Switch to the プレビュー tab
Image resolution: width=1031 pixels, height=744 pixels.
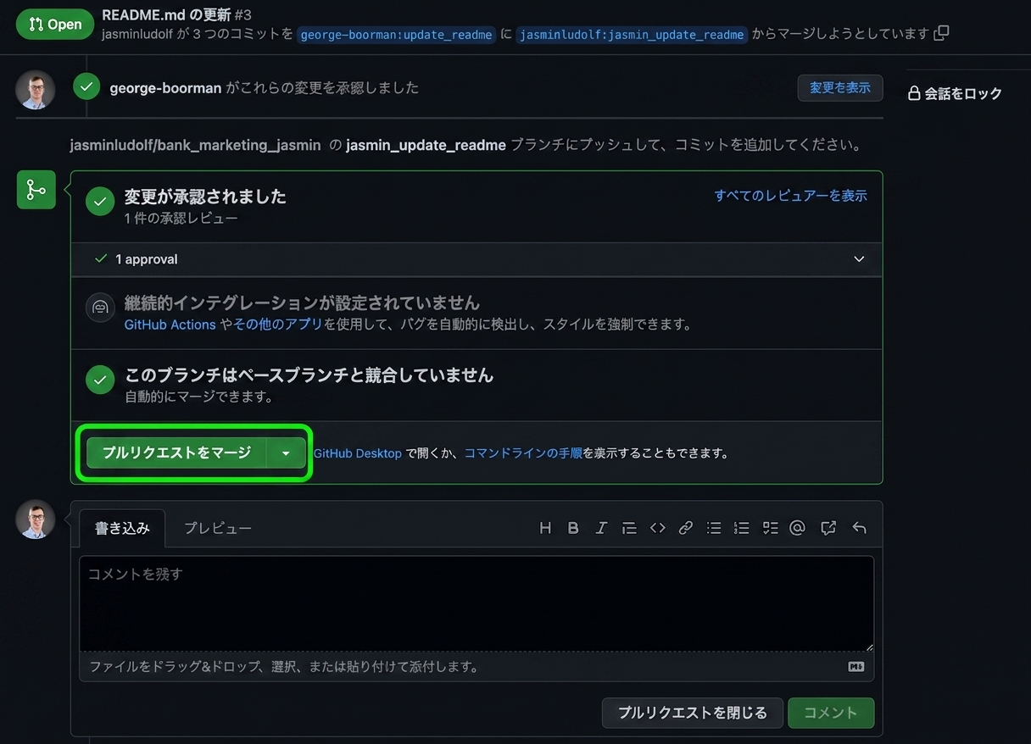point(218,528)
